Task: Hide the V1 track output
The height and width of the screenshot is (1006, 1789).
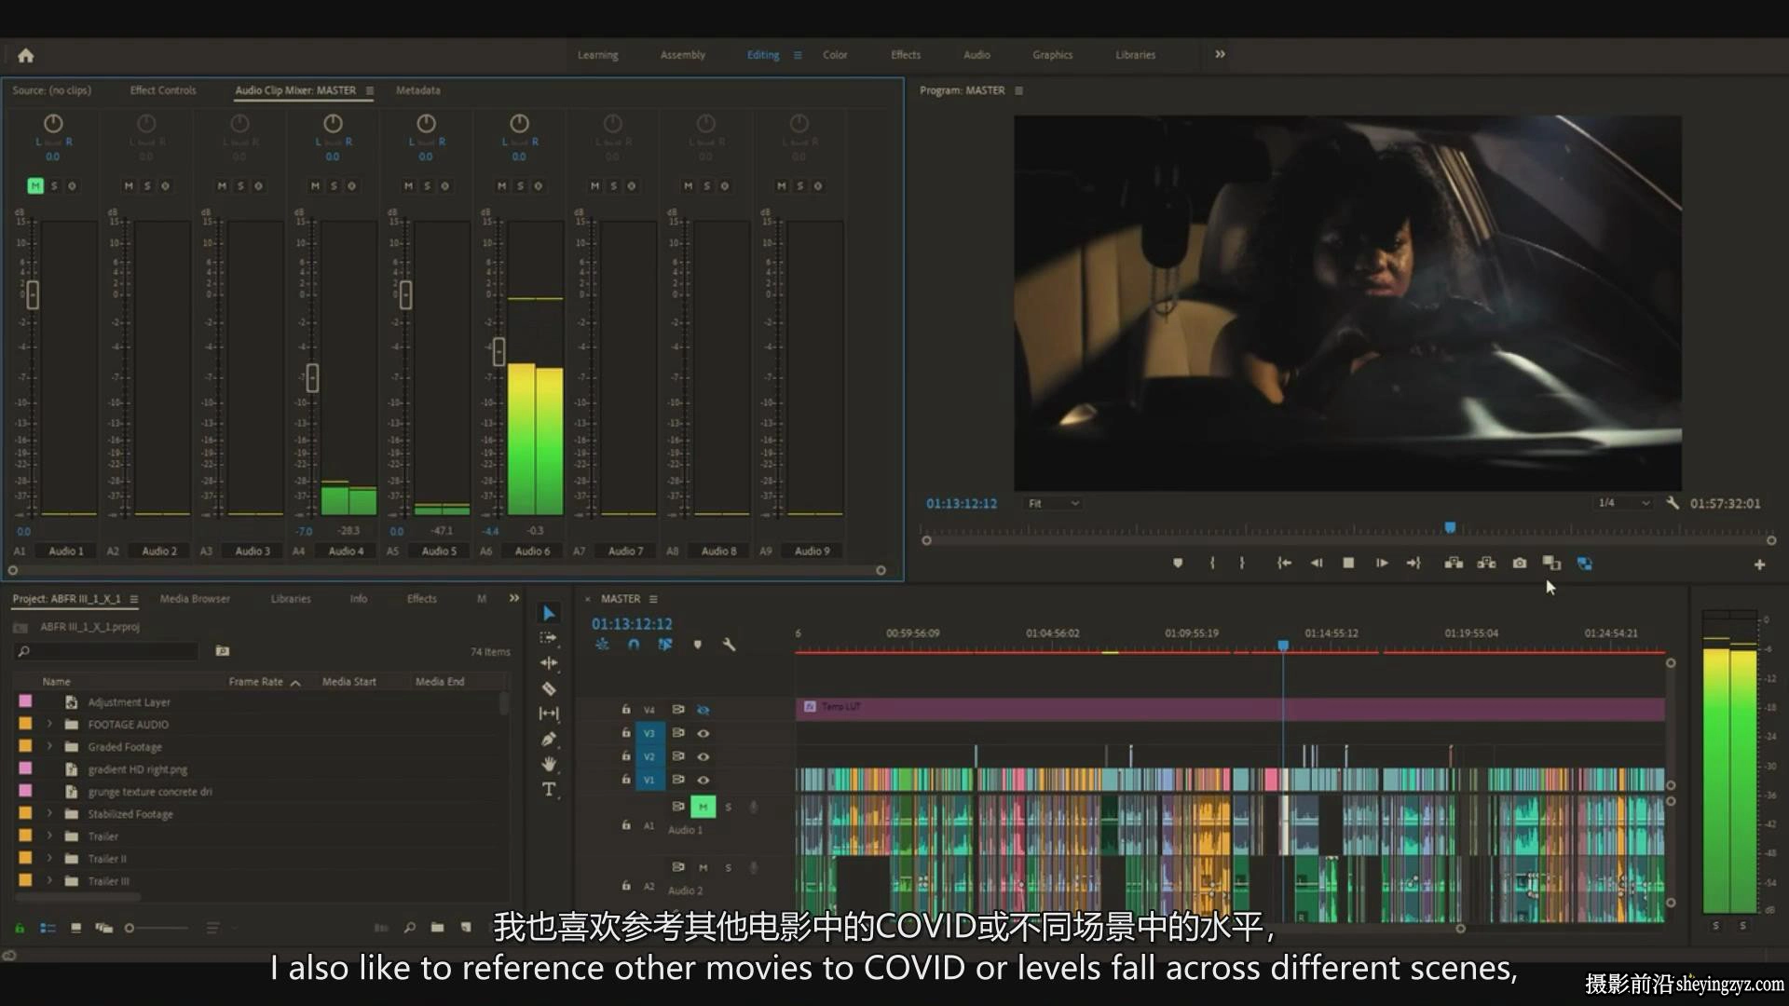Action: (703, 780)
